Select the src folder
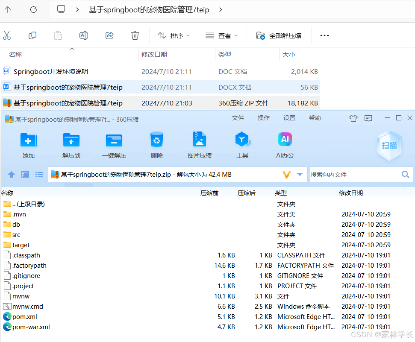This screenshot has width=415, height=342. click(x=12, y=235)
